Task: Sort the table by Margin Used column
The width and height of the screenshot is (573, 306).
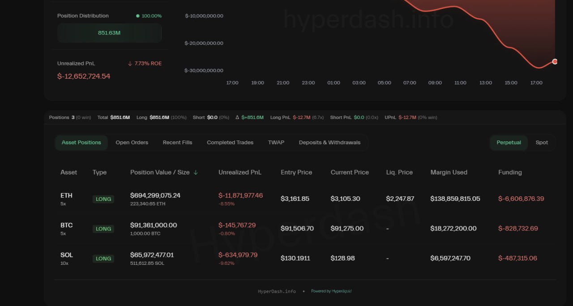Action: (449, 172)
